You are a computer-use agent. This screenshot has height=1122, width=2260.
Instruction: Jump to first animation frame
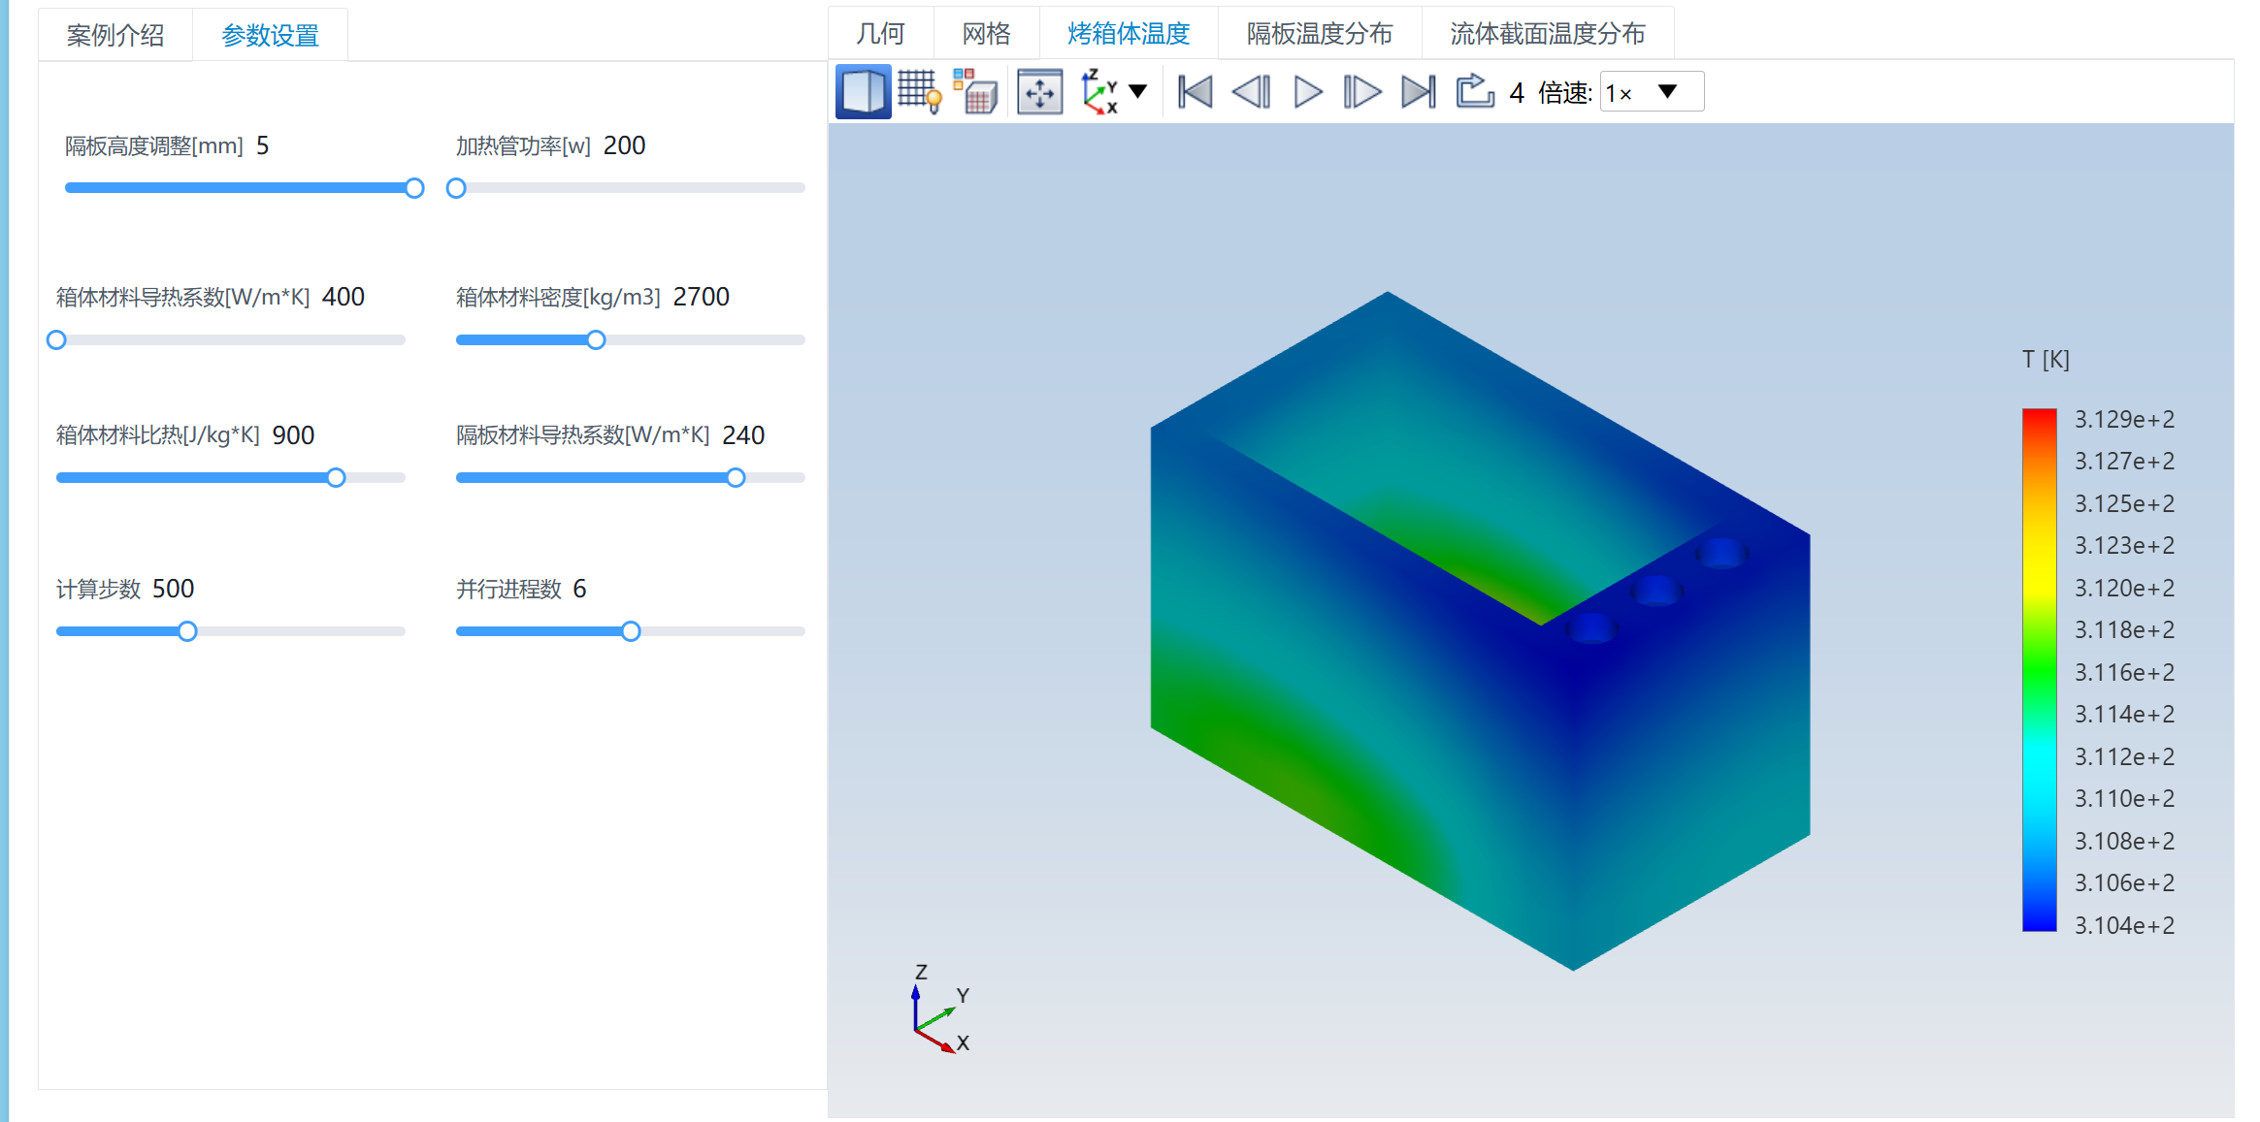[1195, 92]
